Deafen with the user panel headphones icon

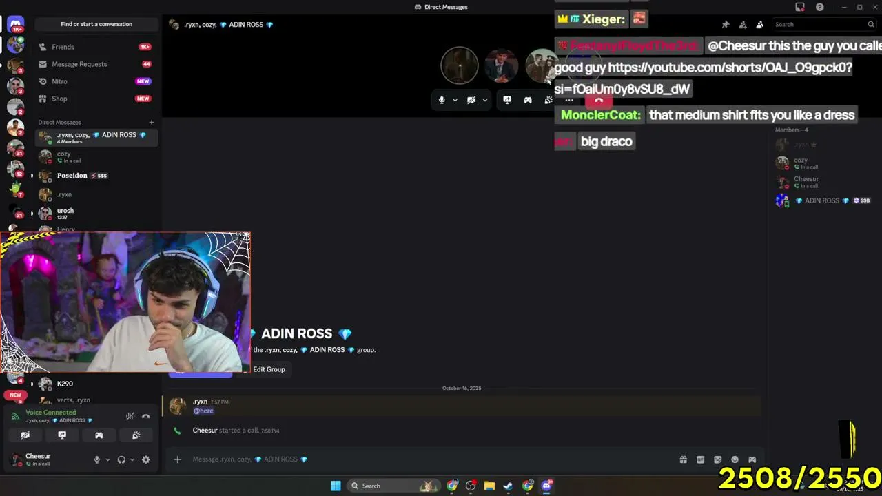coord(121,459)
